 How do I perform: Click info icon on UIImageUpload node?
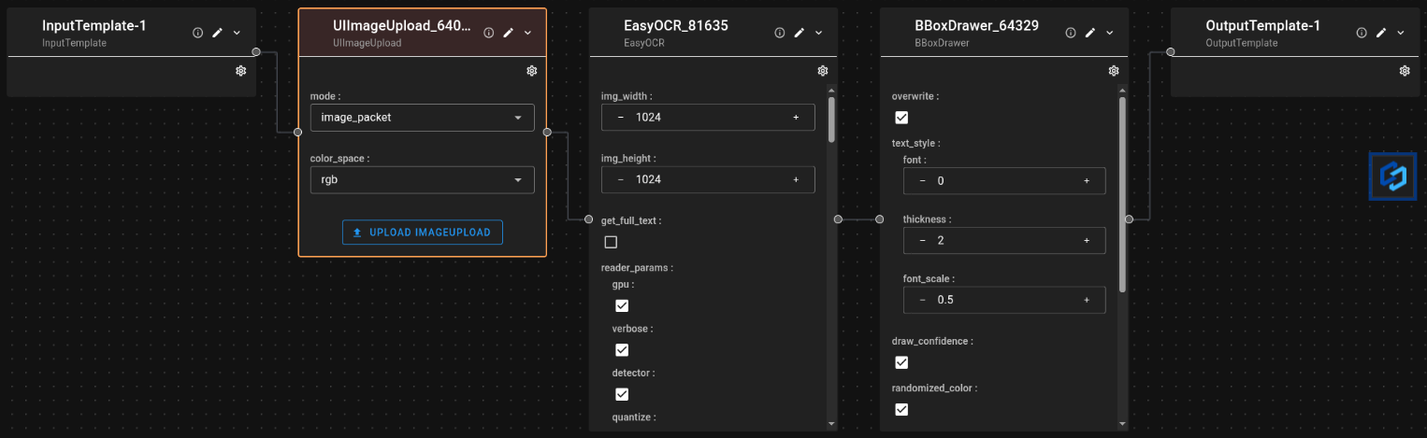488,33
